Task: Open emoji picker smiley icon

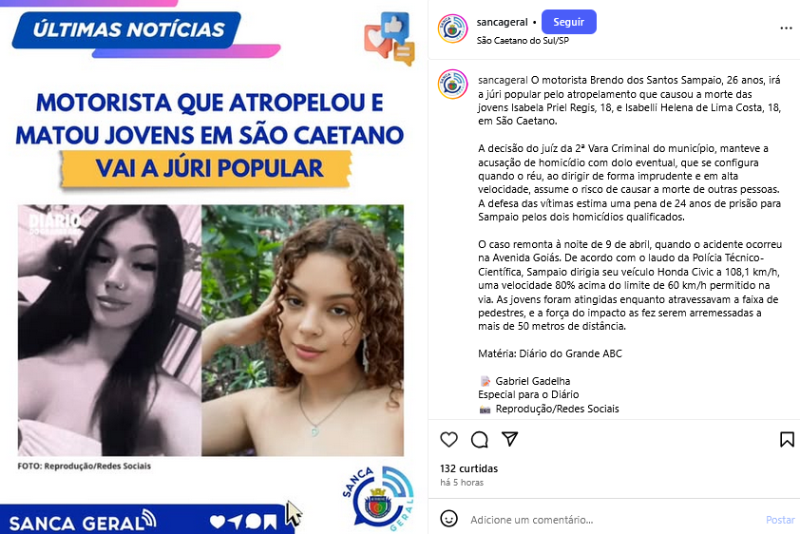Action: pos(449,519)
